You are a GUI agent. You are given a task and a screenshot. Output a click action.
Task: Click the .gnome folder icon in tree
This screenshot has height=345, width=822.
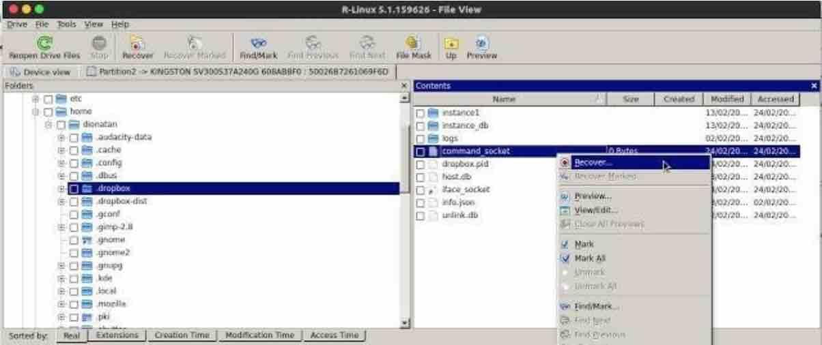pyautogui.click(x=87, y=240)
